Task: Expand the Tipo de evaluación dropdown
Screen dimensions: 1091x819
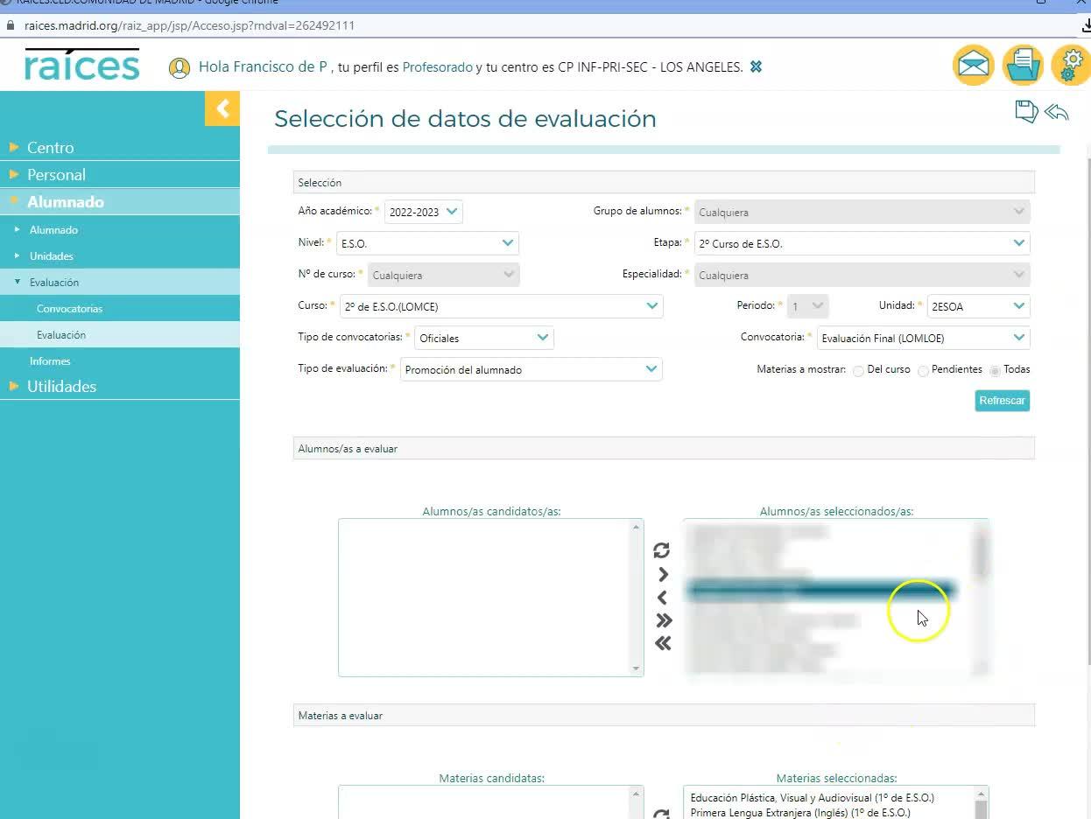Action: tap(531, 369)
